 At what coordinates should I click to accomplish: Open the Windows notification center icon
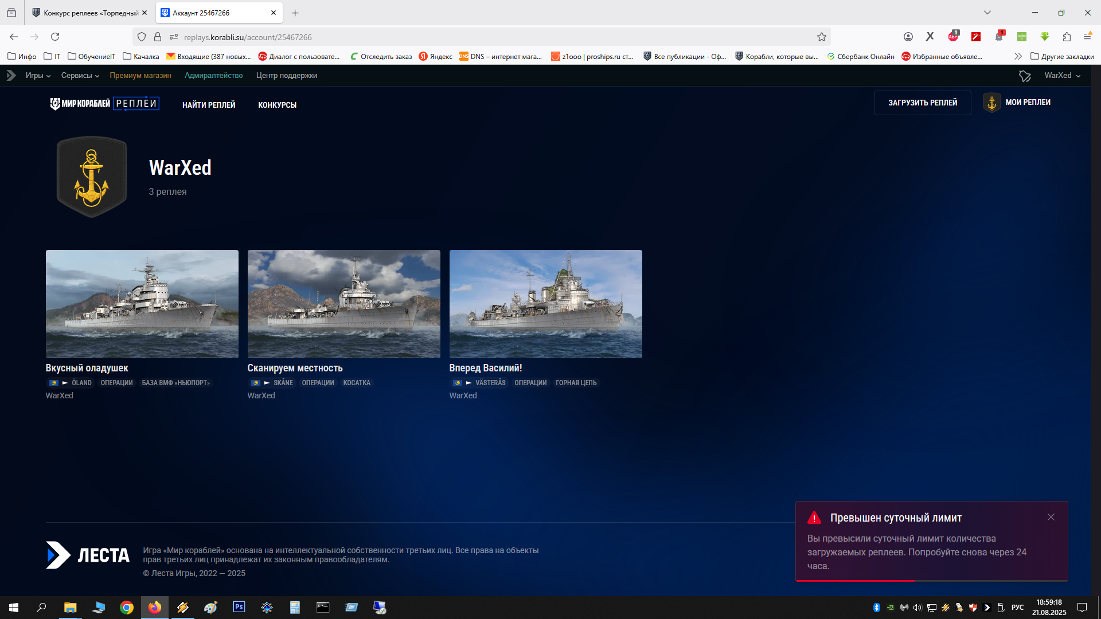pos(1082,608)
